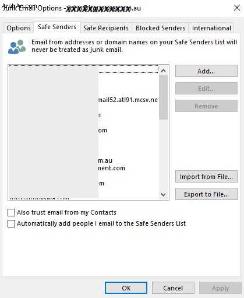Confirm with the OK button
The width and height of the screenshot is (244, 298).
(126, 288)
